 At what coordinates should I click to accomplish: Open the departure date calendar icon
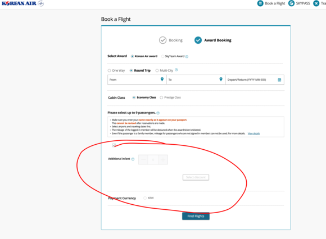(x=279, y=80)
